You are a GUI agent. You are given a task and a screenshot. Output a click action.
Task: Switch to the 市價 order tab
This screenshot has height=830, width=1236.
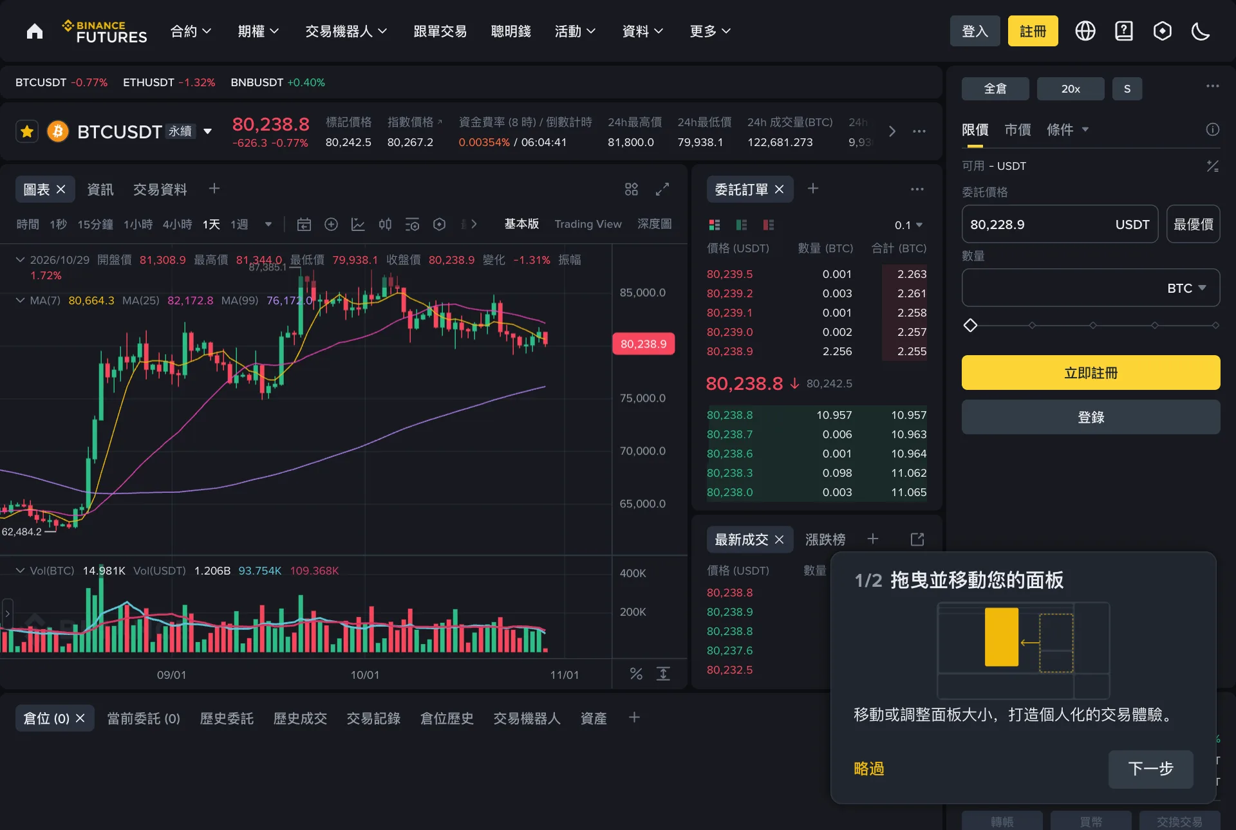point(1018,129)
